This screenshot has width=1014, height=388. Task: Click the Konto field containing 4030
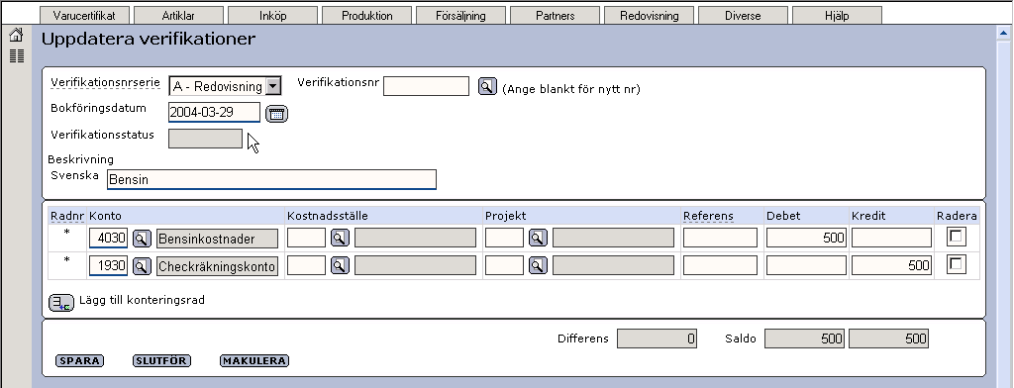click(x=109, y=239)
